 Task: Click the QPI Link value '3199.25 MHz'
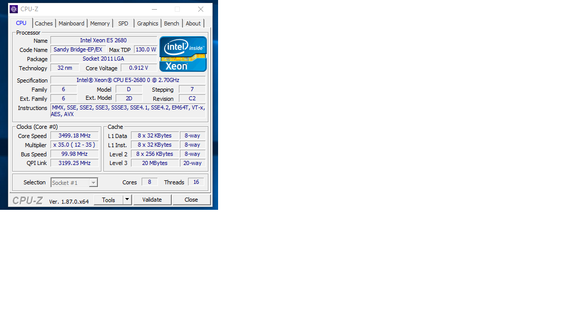click(x=74, y=163)
